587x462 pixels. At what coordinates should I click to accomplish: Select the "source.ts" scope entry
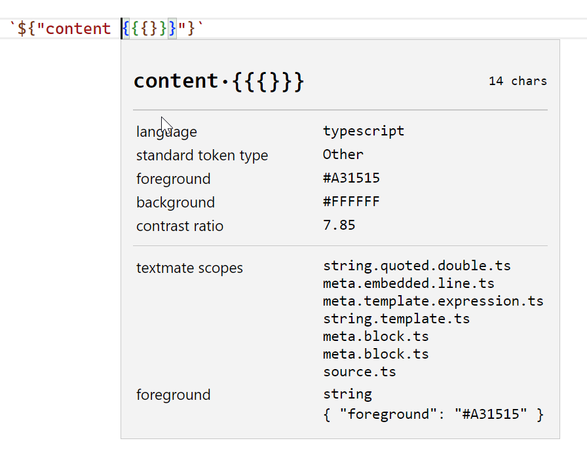click(x=359, y=372)
